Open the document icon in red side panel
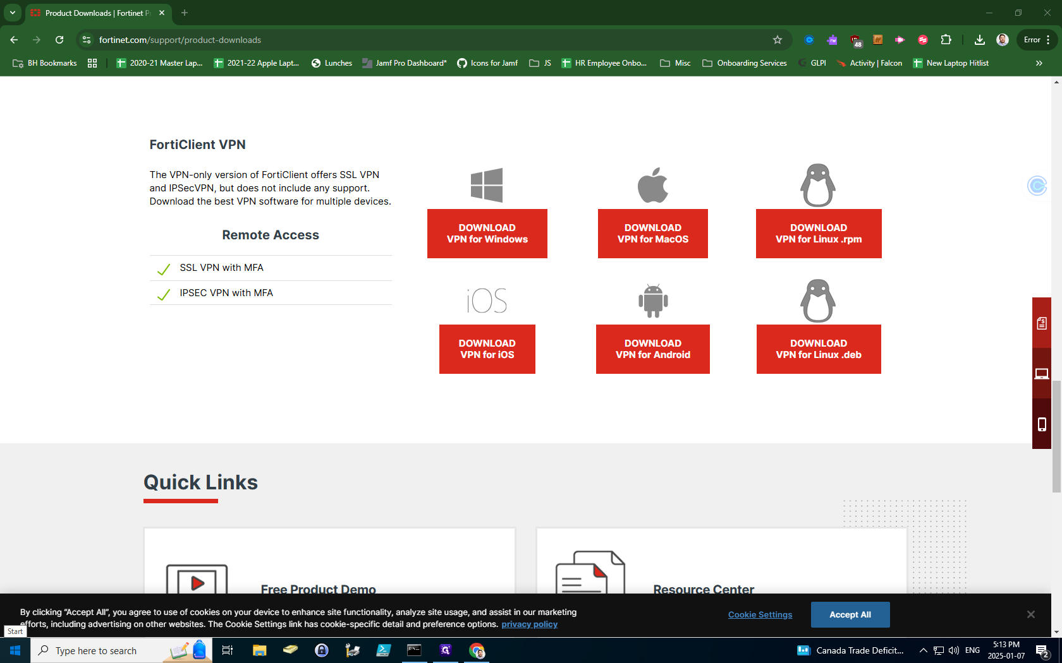 coord(1042,323)
